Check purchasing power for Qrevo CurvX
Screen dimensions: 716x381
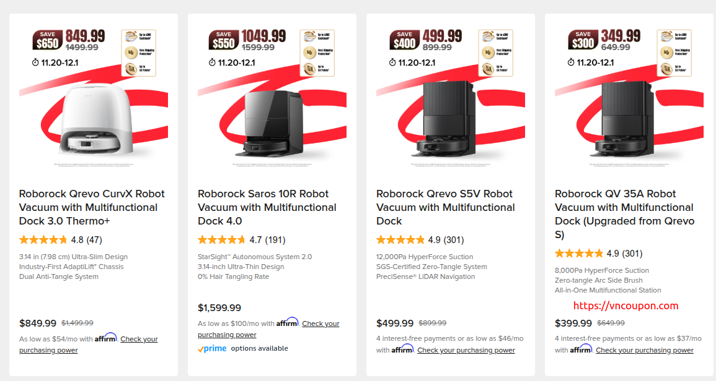pyautogui.click(x=139, y=340)
